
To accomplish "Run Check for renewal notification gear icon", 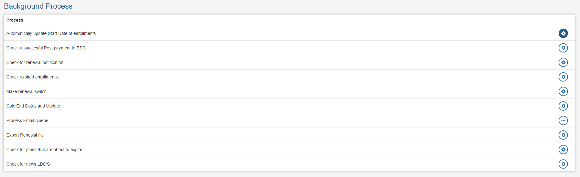I will pyautogui.click(x=563, y=62).
